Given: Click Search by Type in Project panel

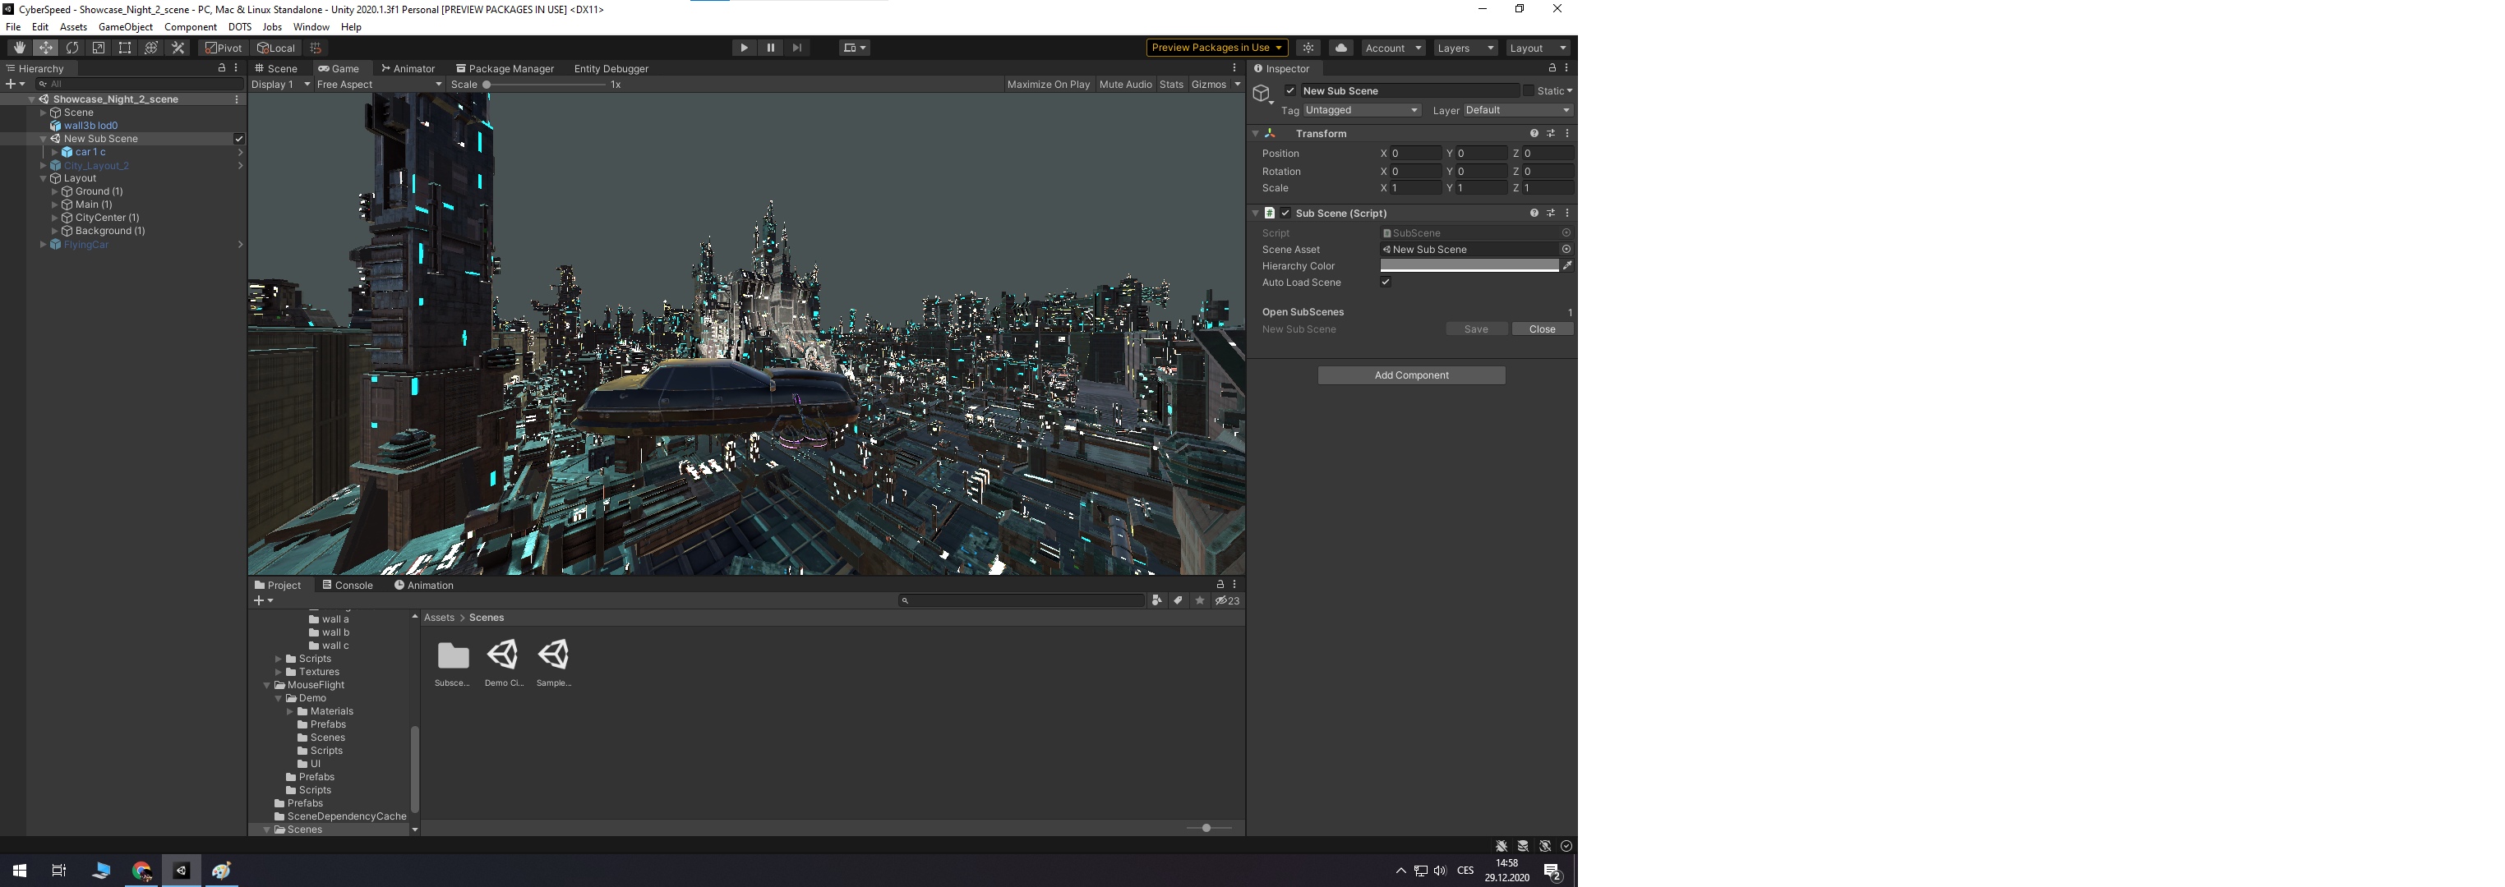Looking at the screenshot, I should [x=1157, y=600].
